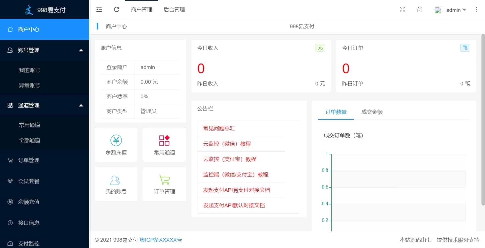Click the lock screen icon

tap(420, 10)
